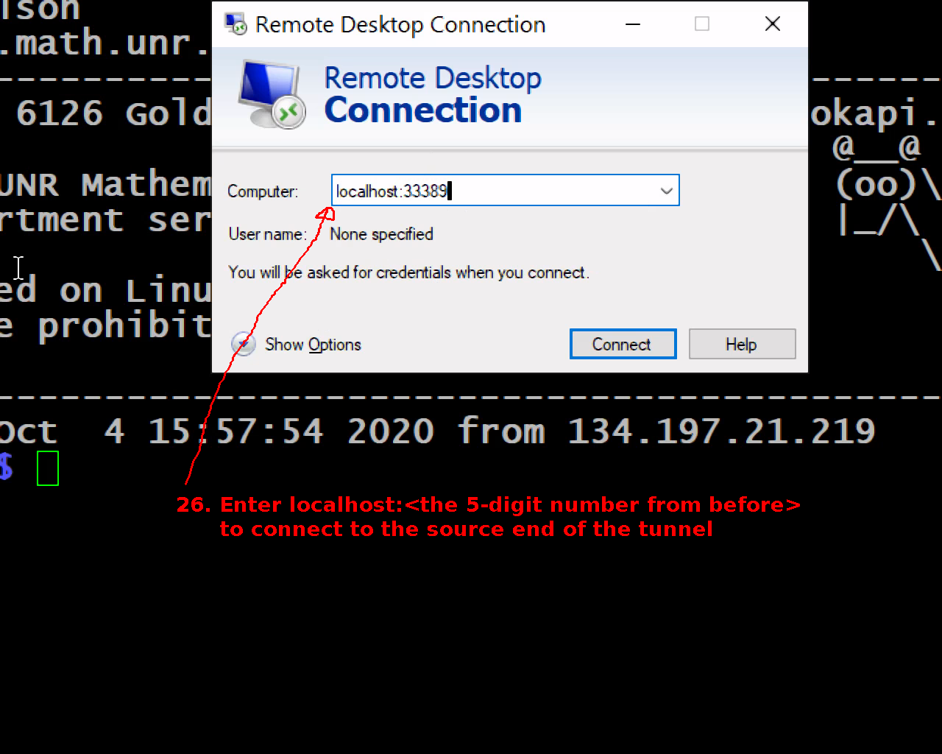Minimize the Remote Desktop Connection window
The width and height of the screenshot is (942, 754).
click(x=632, y=24)
